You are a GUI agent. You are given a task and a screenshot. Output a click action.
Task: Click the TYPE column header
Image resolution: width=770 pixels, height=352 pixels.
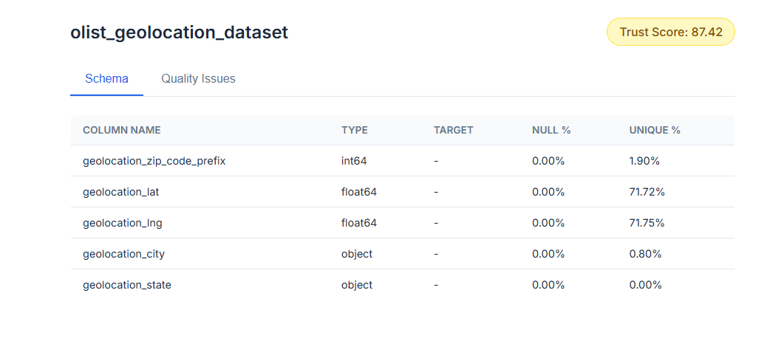pos(354,130)
